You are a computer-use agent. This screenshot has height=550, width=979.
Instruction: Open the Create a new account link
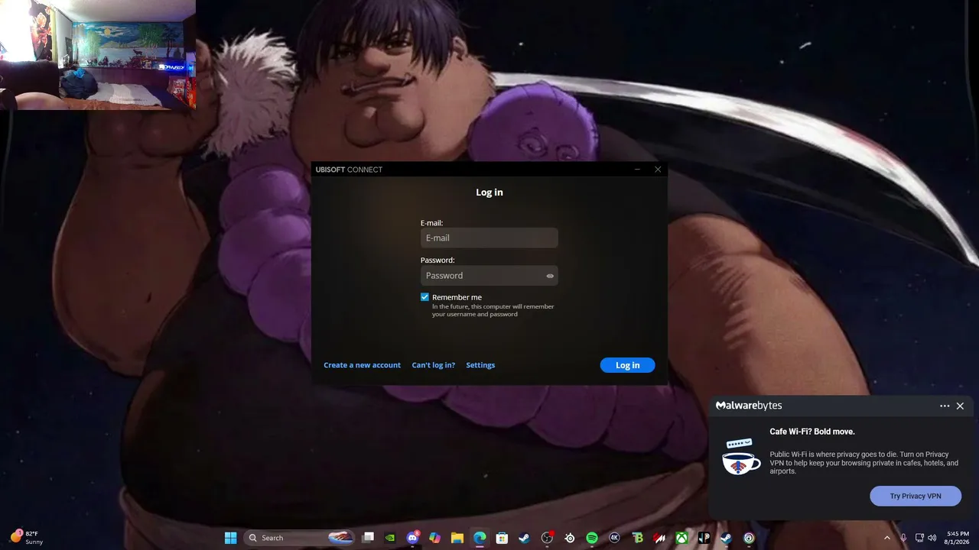(362, 365)
